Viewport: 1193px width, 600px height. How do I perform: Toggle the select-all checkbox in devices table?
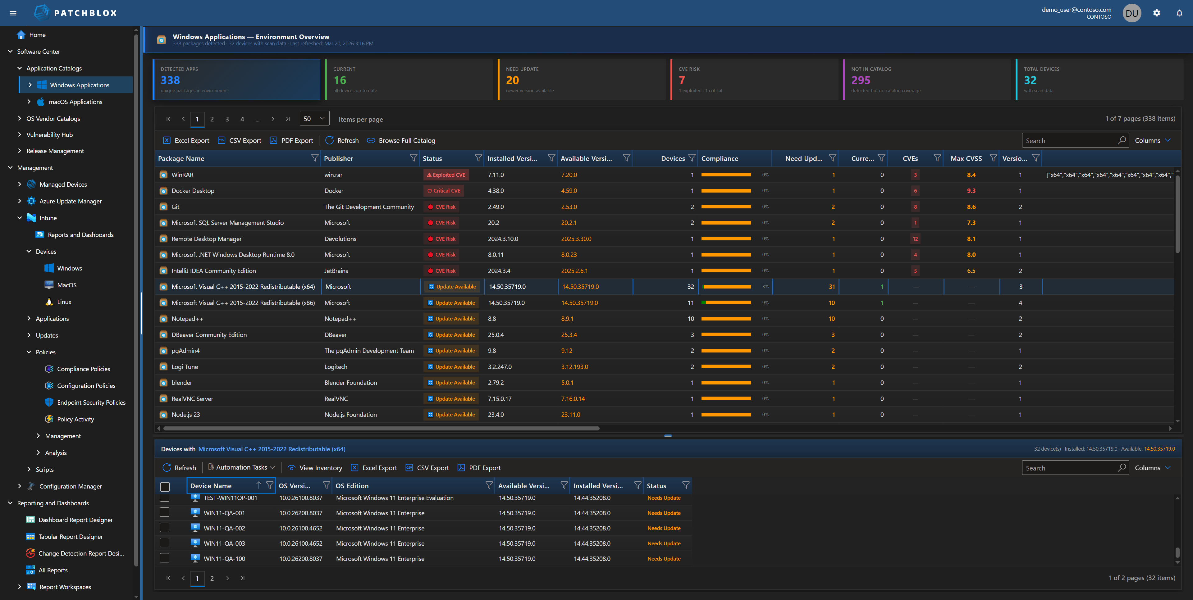tap(165, 486)
